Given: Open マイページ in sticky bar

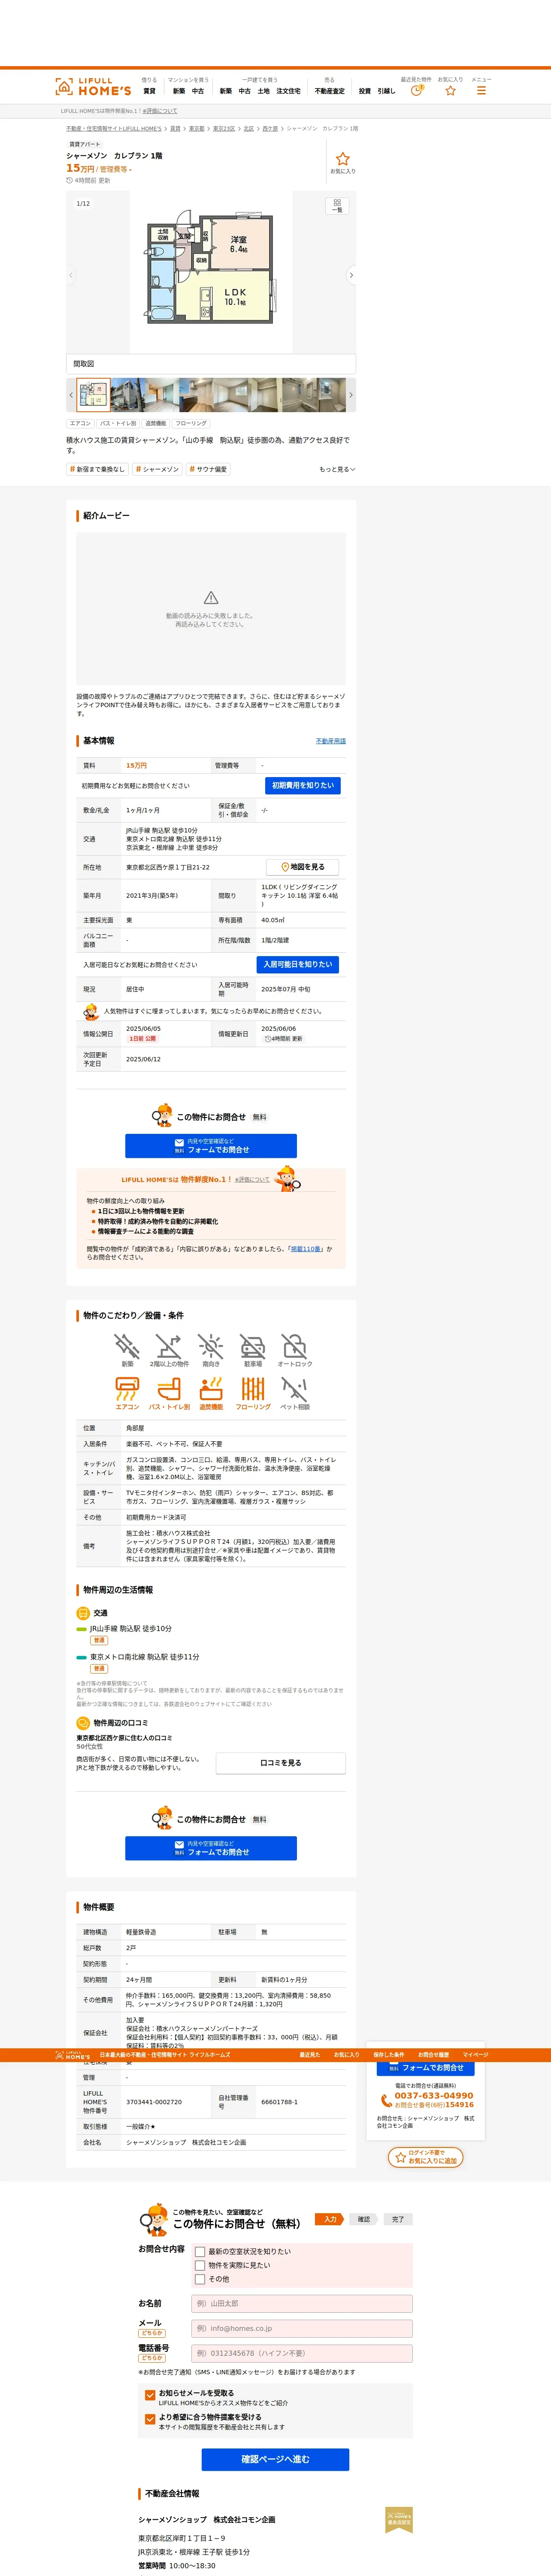Looking at the screenshot, I should tap(475, 2055).
